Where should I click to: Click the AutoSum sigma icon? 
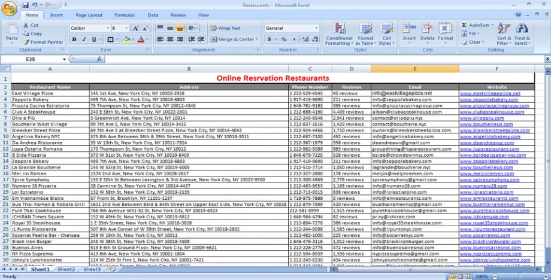(x=464, y=25)
